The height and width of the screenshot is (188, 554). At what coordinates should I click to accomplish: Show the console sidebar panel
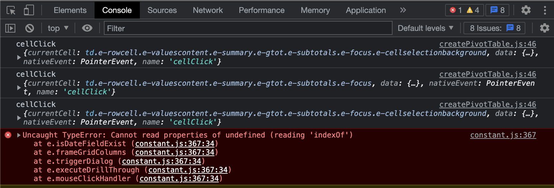(x=10, y=28)
